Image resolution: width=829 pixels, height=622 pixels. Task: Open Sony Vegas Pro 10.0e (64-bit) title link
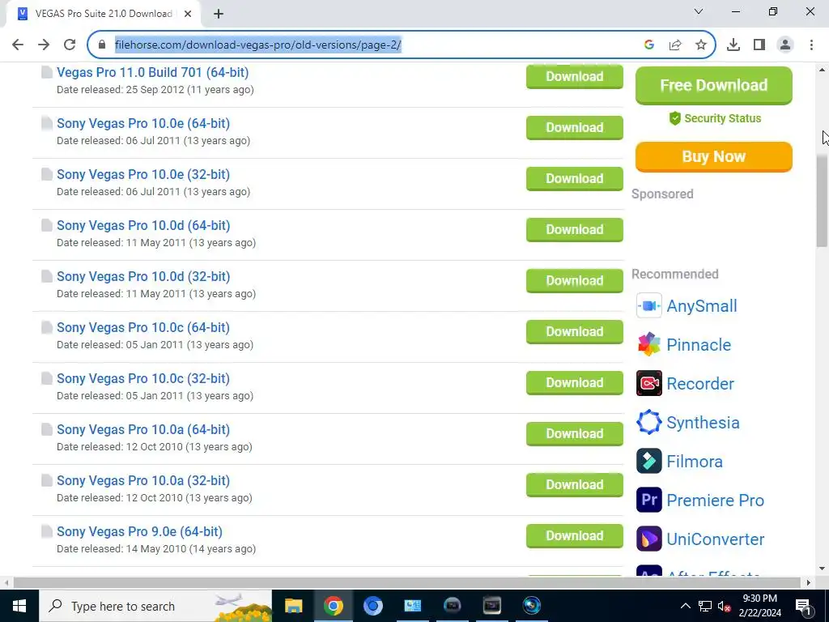pos(143,123)
